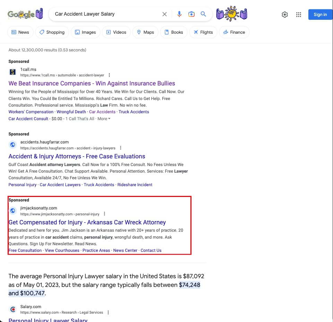The width and height of the screenshot is (333, 322).
Task: Open Google Lens camera search icon
Action: 191,14
